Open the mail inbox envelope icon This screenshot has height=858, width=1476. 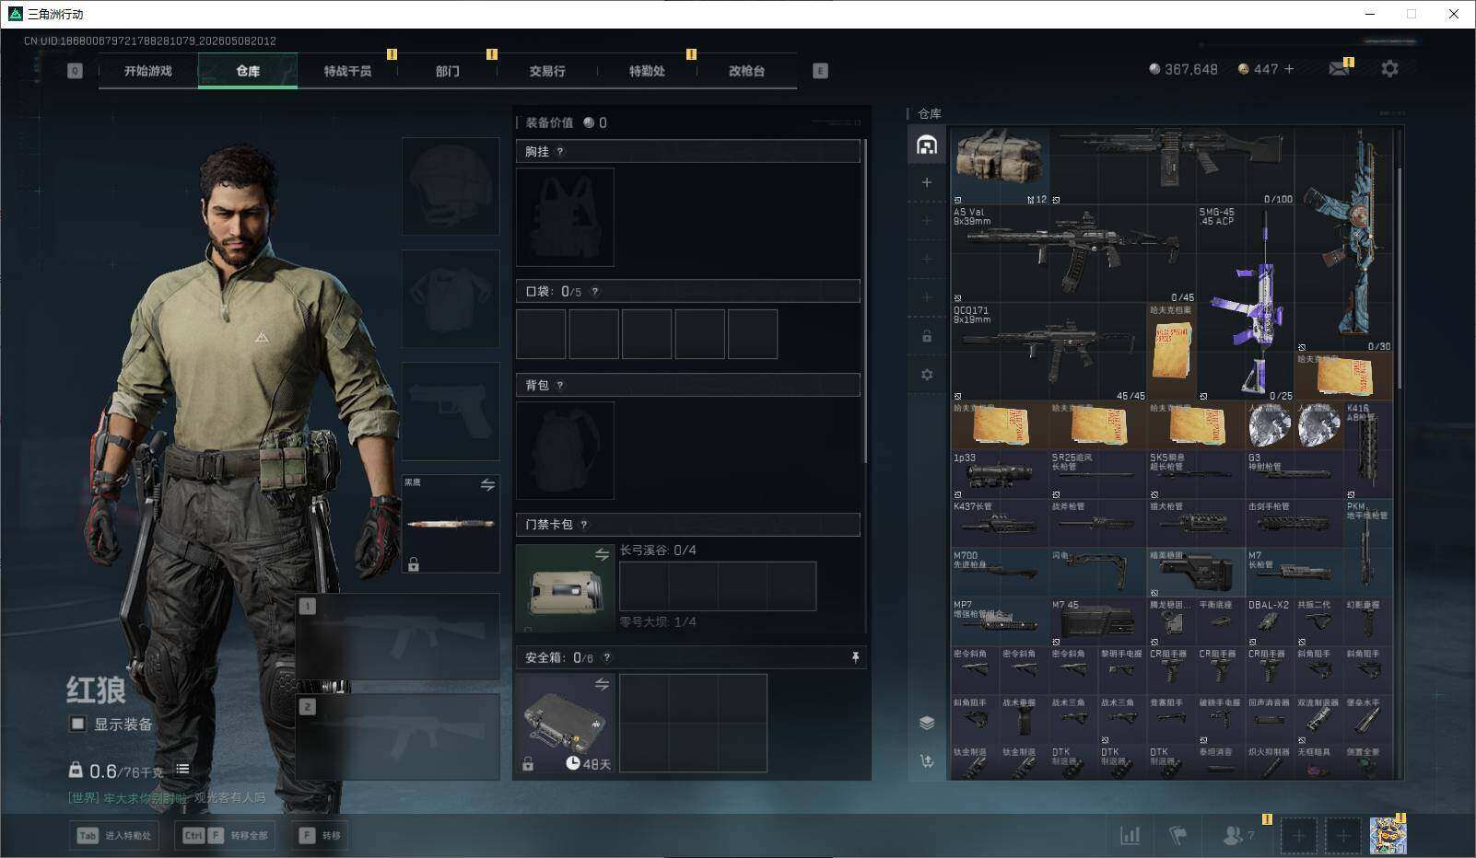(1340, 69)
